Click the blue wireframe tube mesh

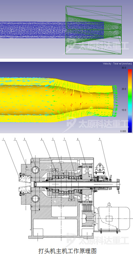point(52,30)
